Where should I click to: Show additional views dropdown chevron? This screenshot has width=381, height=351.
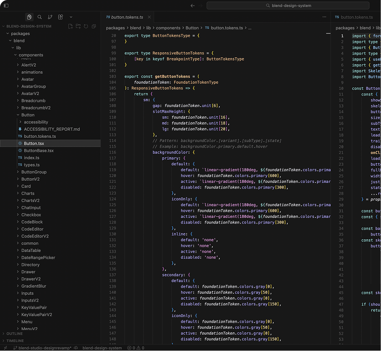point(71,17)
